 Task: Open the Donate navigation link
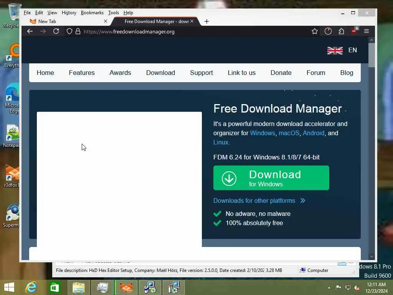click(281, 73)
